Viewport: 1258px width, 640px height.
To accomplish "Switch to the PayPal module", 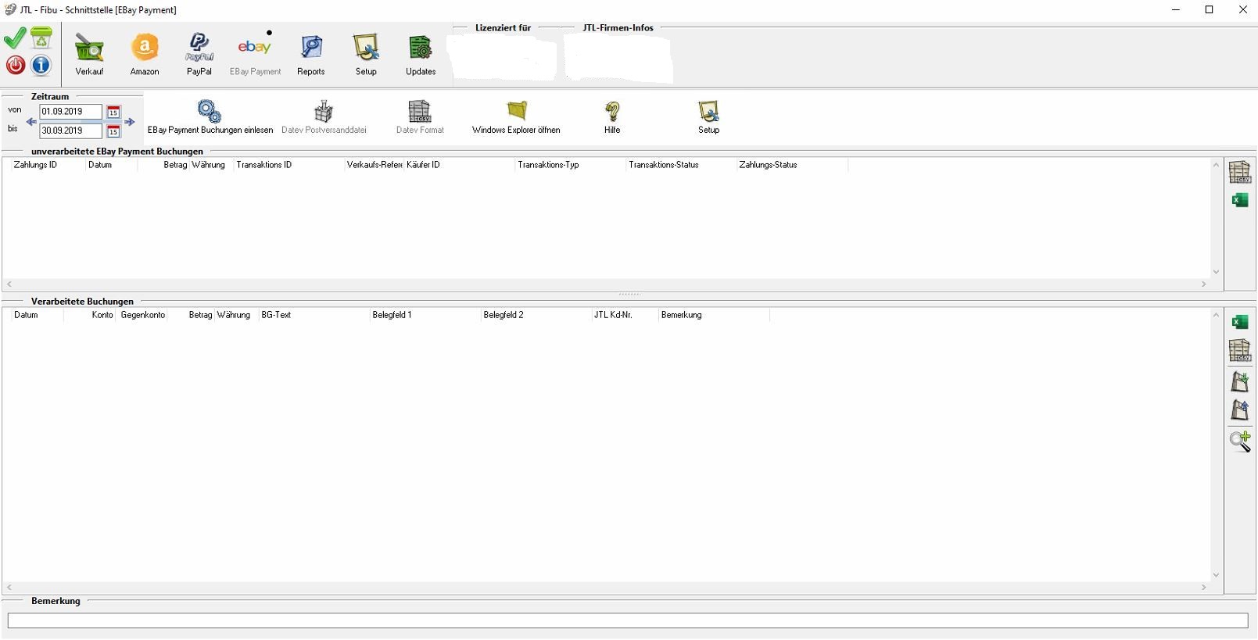I will click(x=199, y=54).
